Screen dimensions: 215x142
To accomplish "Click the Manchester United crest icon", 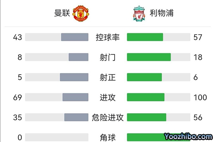I will (81, 14).
